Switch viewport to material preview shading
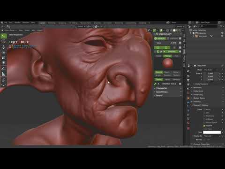Viewport: 225px width, 169px height. pos(177,31)
